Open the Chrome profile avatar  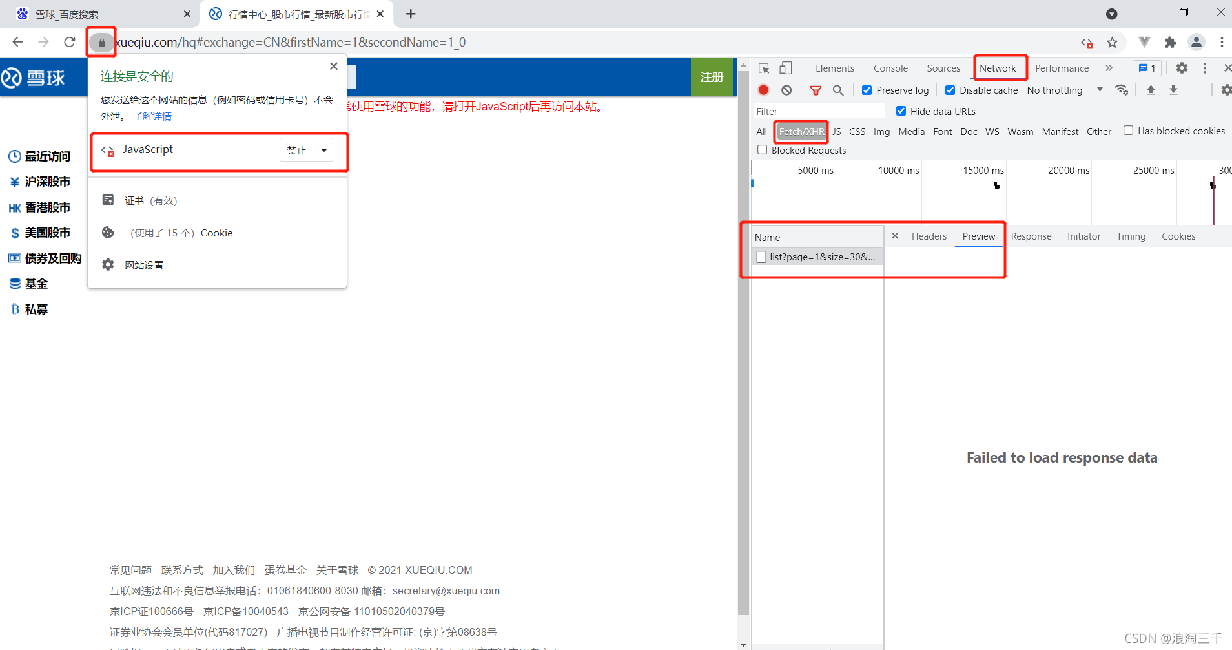(x=1196, y=43)
